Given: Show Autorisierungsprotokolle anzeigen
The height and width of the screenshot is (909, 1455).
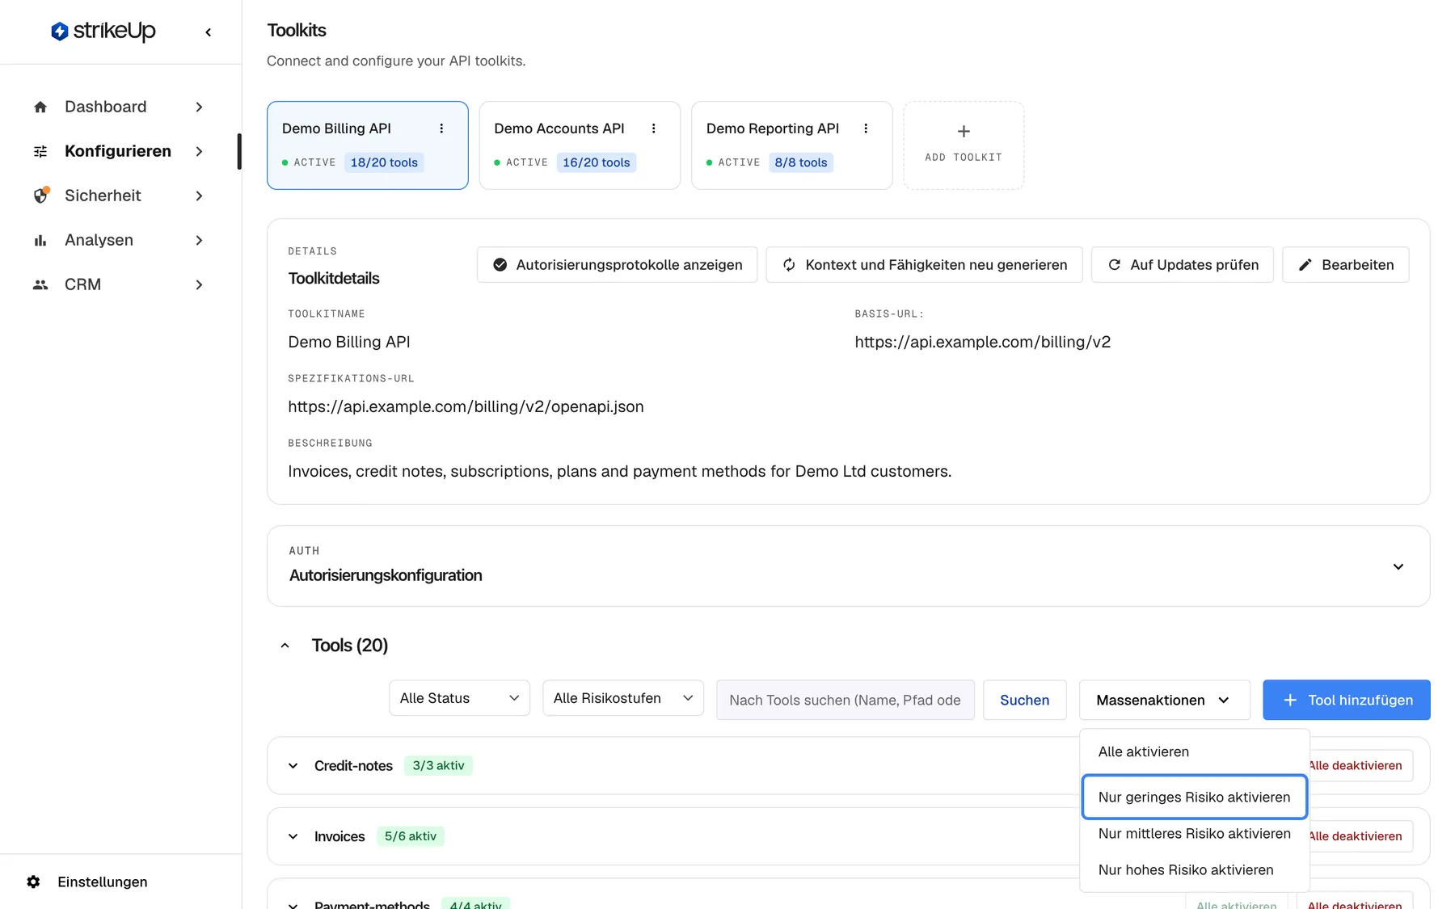Looking at the screenshot, I should [x=617, y=265].
